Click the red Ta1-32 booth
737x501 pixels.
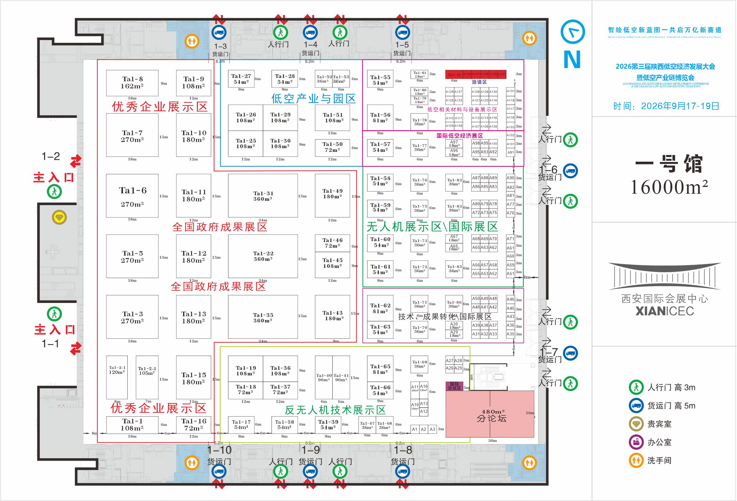[454, 75]
